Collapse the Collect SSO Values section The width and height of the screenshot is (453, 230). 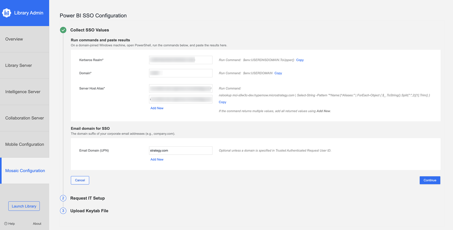click(x=90, y=30)
